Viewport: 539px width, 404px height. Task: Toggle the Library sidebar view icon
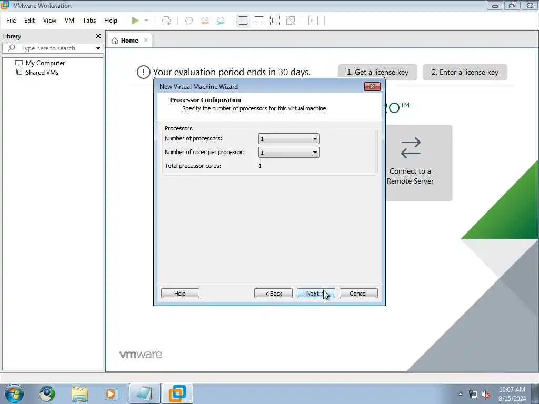click(x=243, y=21)
